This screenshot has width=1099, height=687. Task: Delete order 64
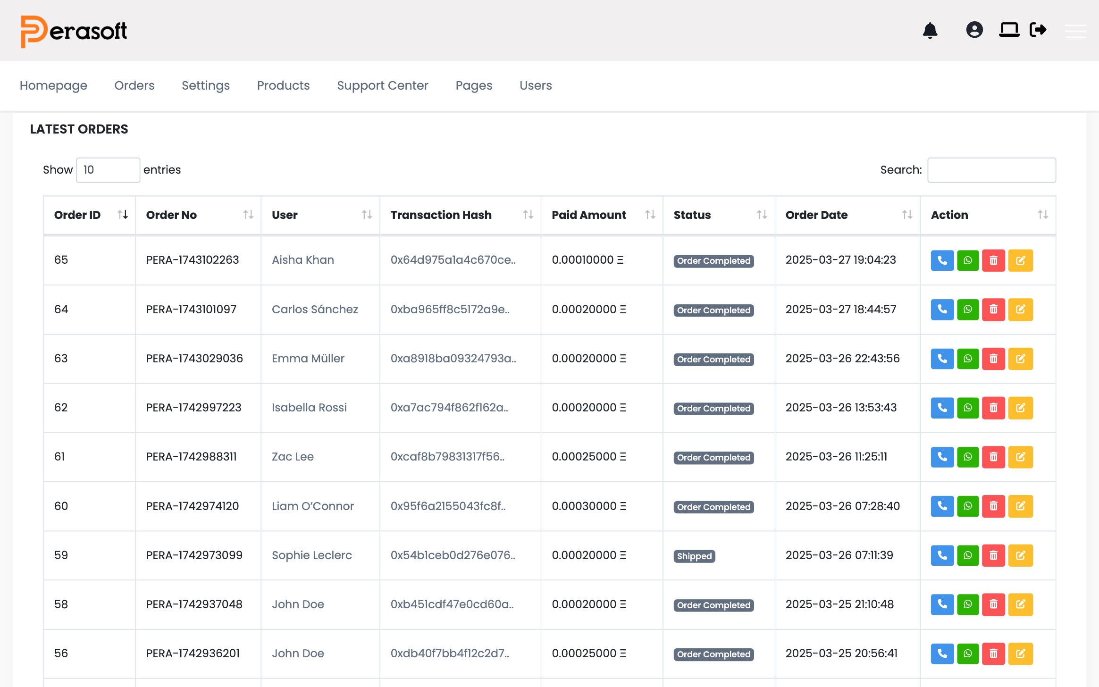point(993,310)
